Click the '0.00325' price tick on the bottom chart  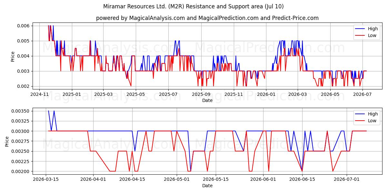pos(20,121)
